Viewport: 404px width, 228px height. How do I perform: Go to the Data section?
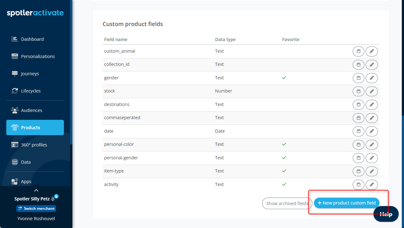35,162
